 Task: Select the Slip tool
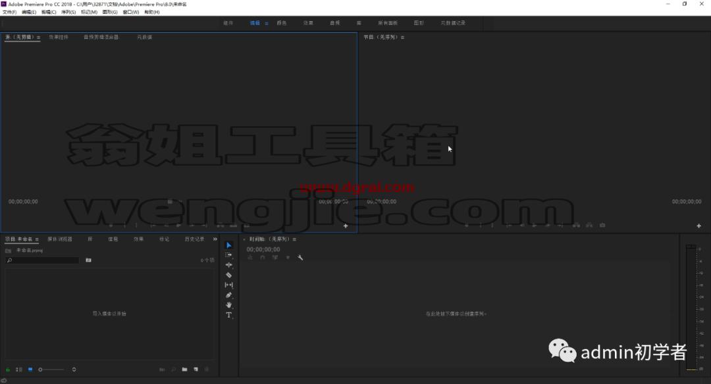(x=229, y=285)
